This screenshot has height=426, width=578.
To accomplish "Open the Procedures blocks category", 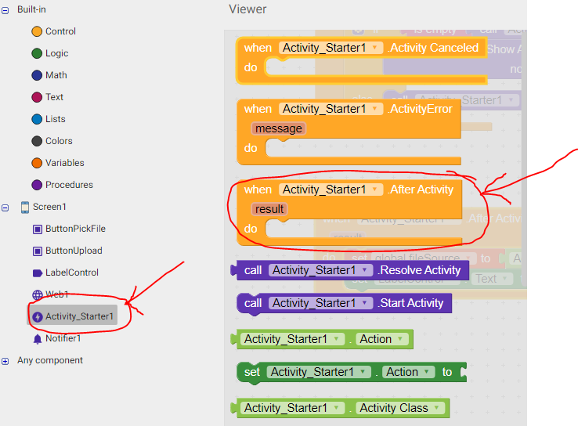I will (x=62, y=185).
